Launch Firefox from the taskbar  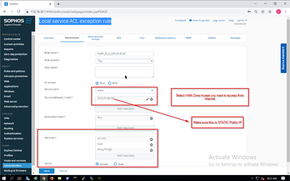coord(52,178)
